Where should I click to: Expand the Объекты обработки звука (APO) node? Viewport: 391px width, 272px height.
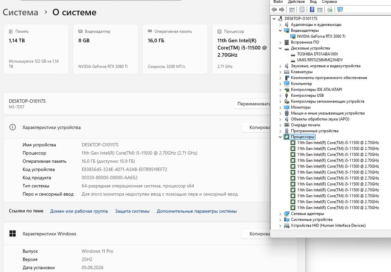(280, 119)
